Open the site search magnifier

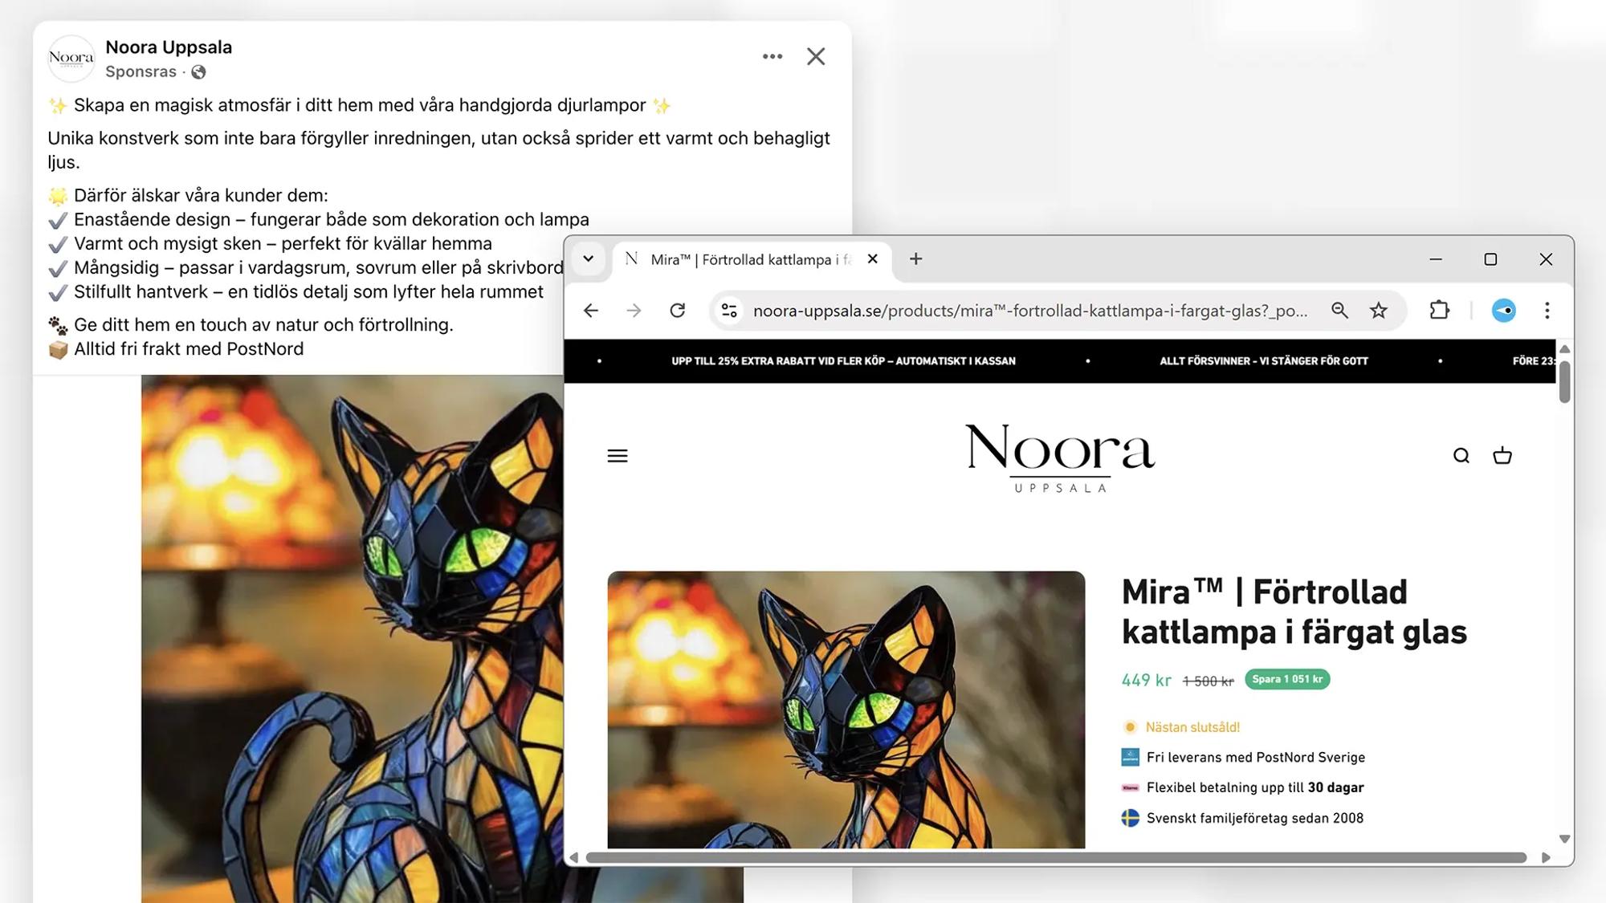click(x=1461, y=456)
